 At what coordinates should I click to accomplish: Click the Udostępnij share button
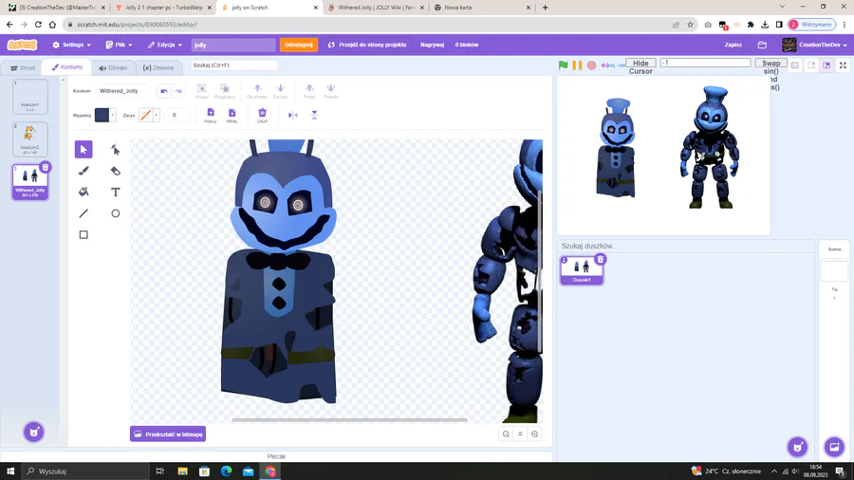point(299,45)
